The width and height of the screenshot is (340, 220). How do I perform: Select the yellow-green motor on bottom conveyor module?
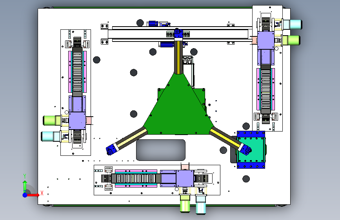point(185,203)
